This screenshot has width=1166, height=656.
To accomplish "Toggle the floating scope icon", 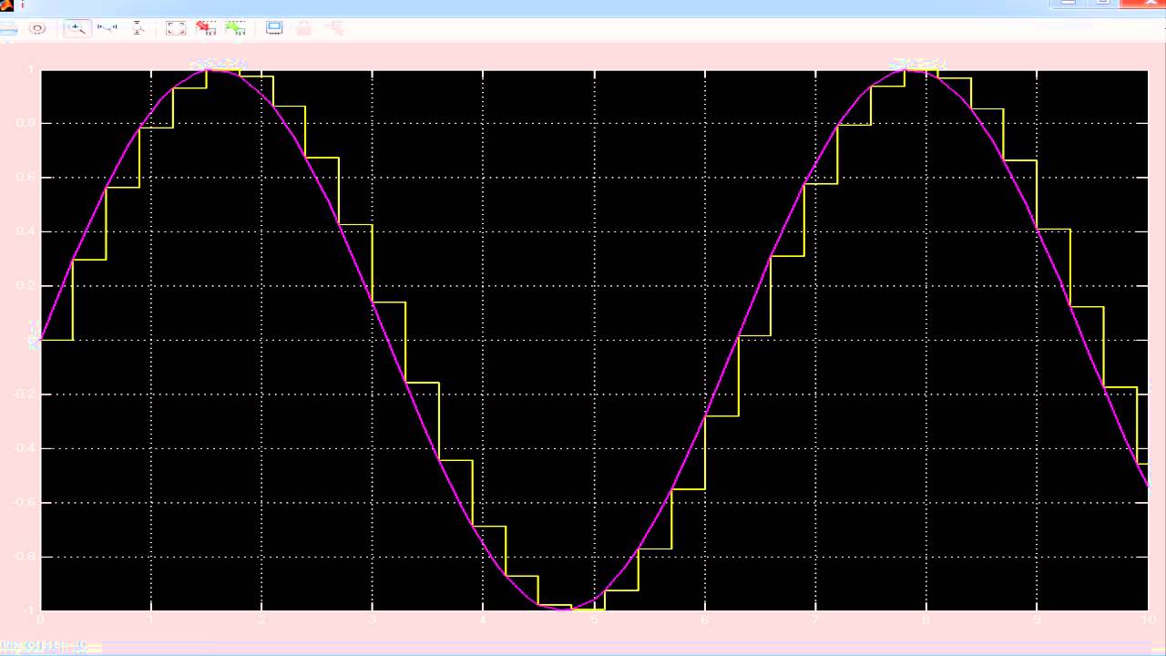I will 274,27.
